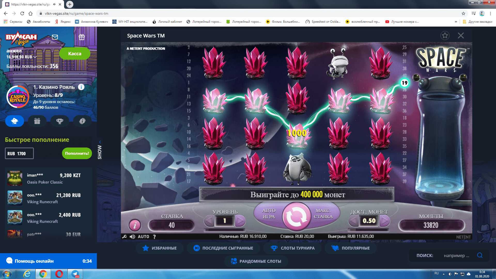Open the pink paytable info button

point(135,225)
